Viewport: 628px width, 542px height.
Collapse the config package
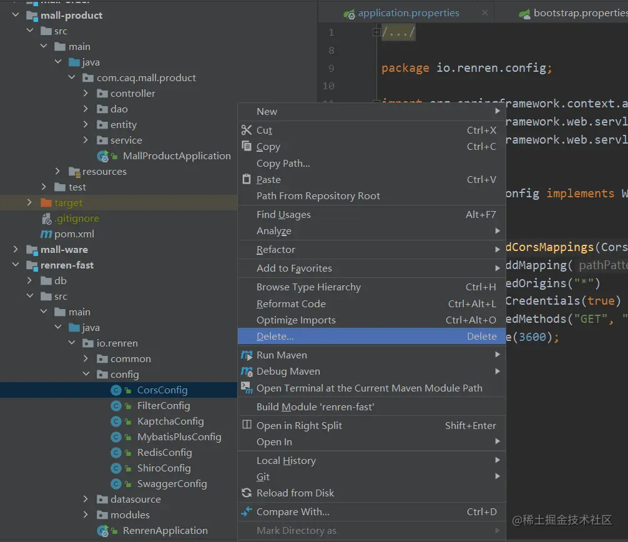pos(86,374)
